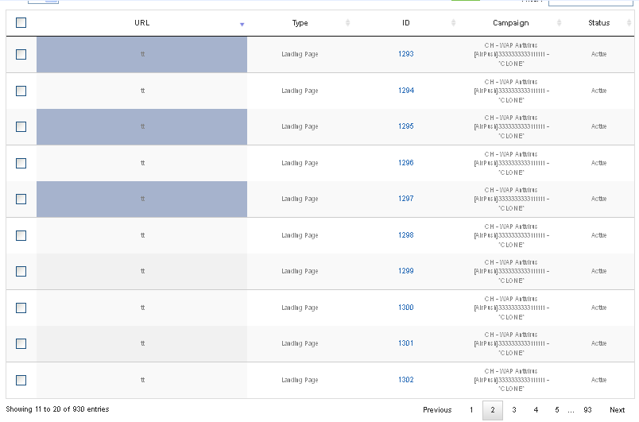Click the ID column header label
The width and height of the screenshot is (639, 422).
pyautogui.click(x=406, y=23)
